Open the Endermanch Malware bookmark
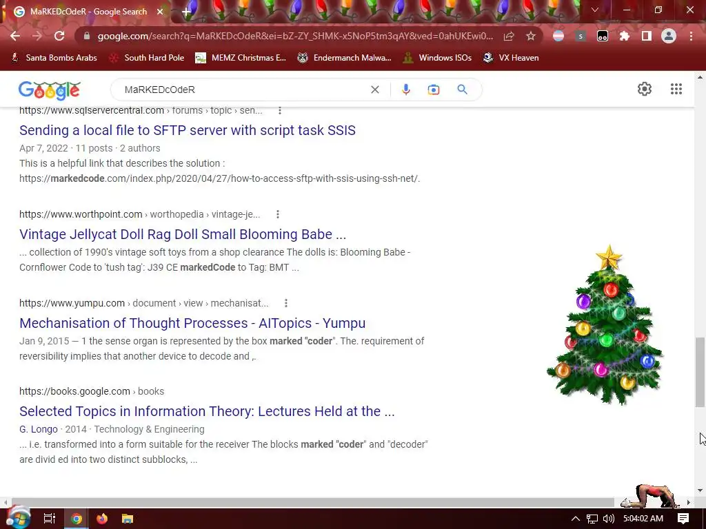The width and height of the screenshot is (706, 529). pyautogui.click(x=345, y=58)
